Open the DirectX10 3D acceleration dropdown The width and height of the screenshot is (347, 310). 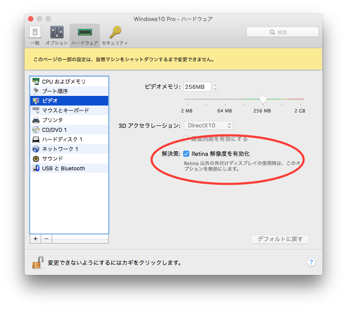[209, 126]
